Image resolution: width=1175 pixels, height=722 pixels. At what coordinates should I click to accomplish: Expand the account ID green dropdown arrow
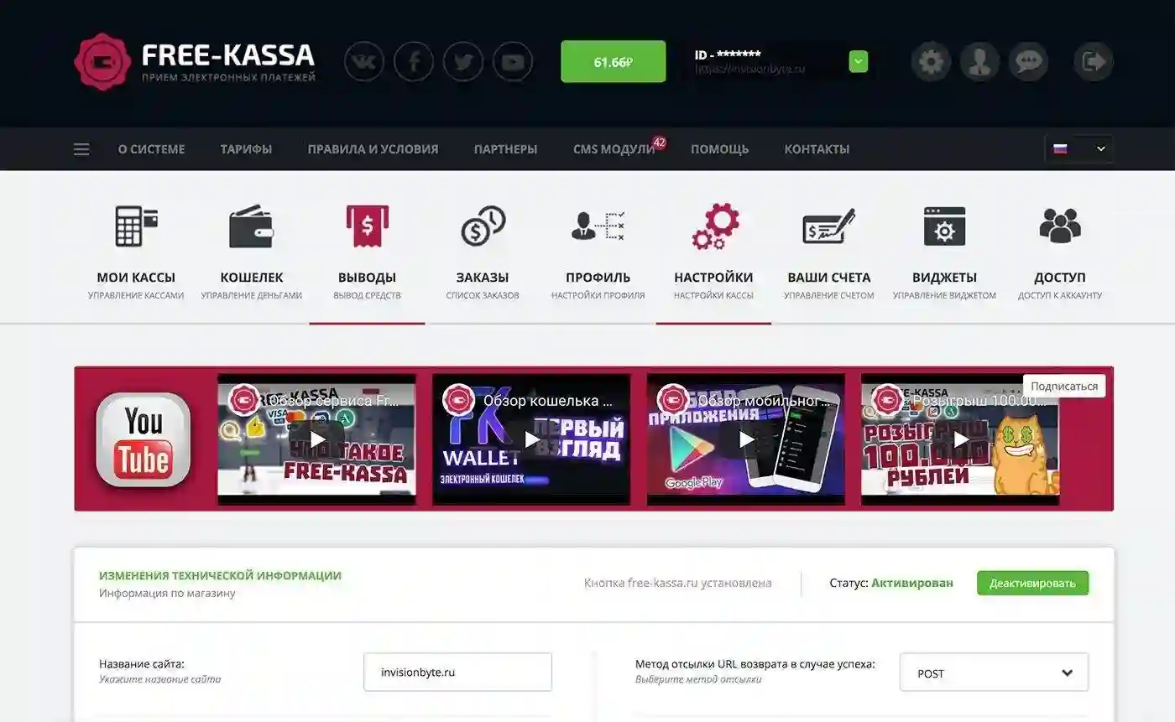point(858,61)
